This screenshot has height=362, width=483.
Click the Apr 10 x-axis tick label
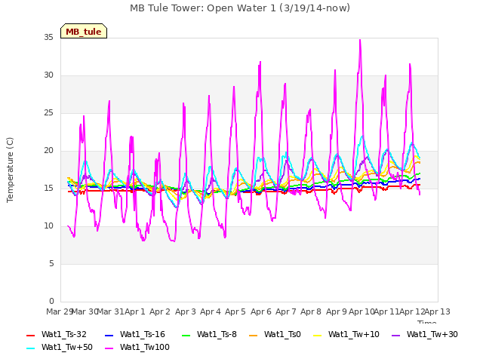tap(361, 311)
